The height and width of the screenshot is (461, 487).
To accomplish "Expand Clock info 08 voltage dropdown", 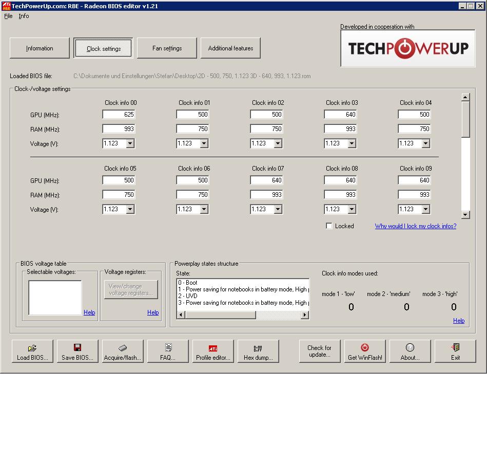I will (352, 209).
